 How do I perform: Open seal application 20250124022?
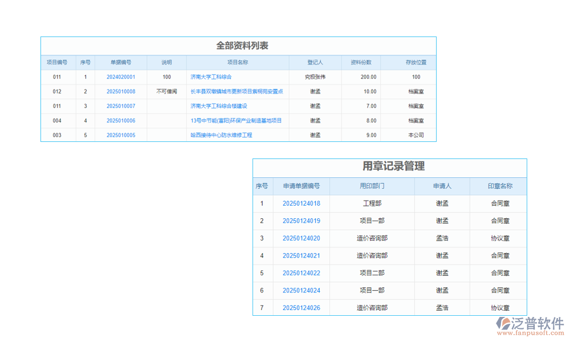tap(302, 273)
